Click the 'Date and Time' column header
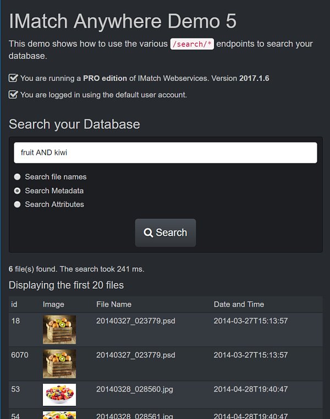Screen dimensions: 330x419 (x=239, y=304)
